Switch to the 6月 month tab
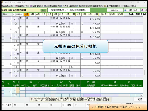Viewport: 148px width, 111px height. (x=38, y=14)
